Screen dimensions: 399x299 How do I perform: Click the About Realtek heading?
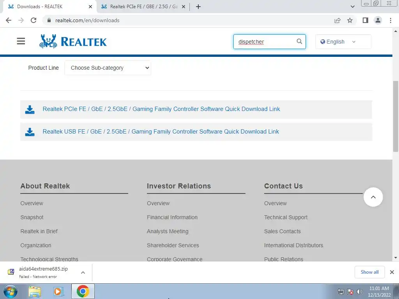click(45, 186)
